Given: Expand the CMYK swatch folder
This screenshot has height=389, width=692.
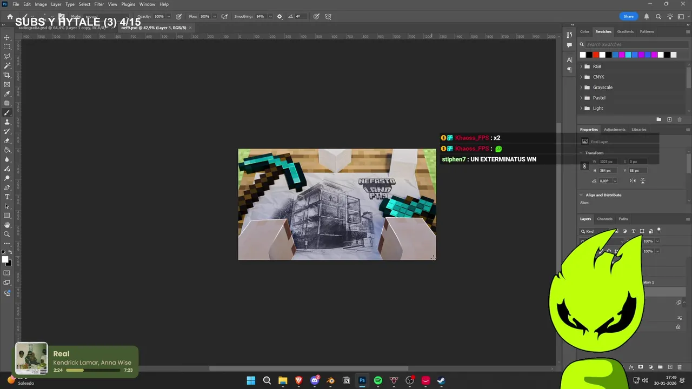Looking at the screenshot, I should click(x=581, y=77).
